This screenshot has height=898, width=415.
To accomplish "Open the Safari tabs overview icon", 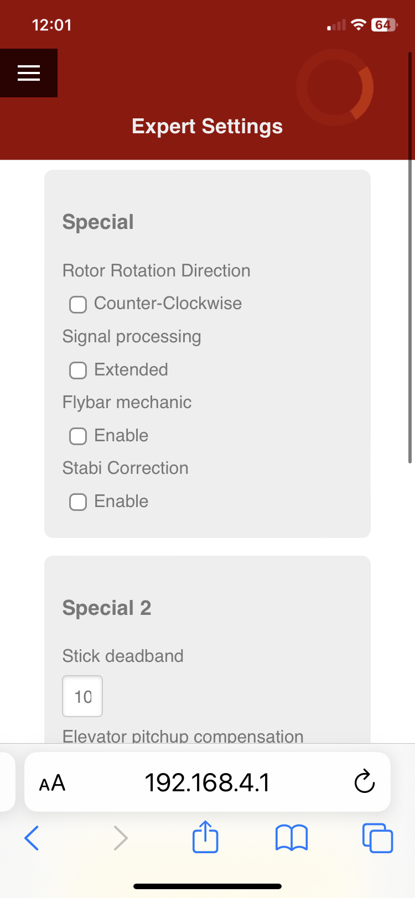I will click(377, 838).
